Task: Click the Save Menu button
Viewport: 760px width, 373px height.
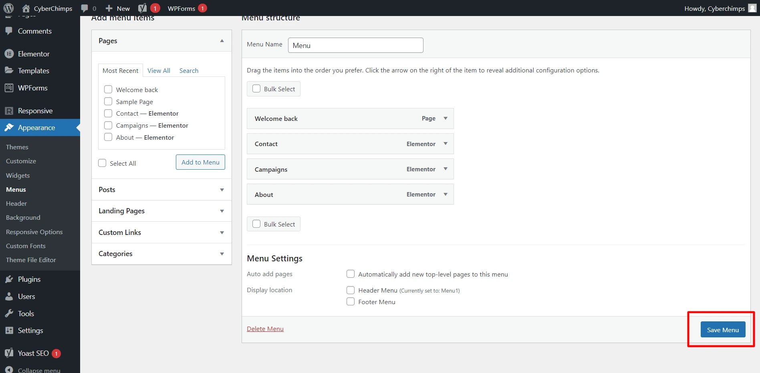Action: [723, 329]
